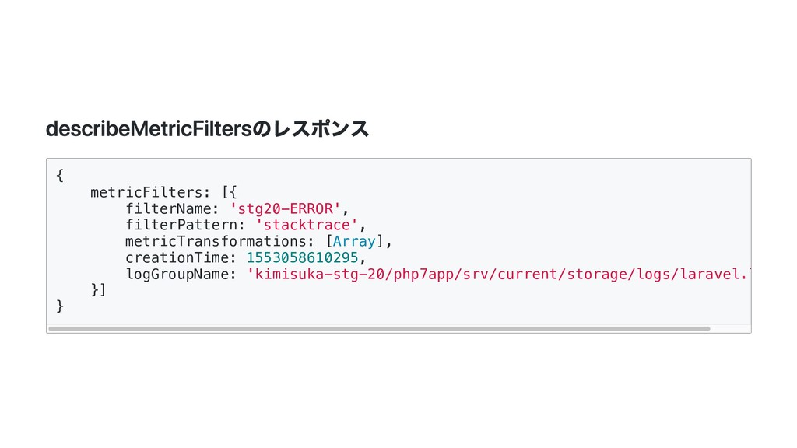This screenshot has width=797, height=448.
Task: Click the describeMetricFiltersのレスポンス heading
Action: point(207,128)
